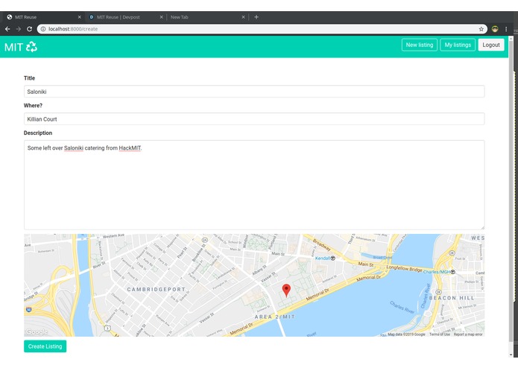Click the Title input field
This screenshot has height=368, width=518.
click(x=254, y=92)
